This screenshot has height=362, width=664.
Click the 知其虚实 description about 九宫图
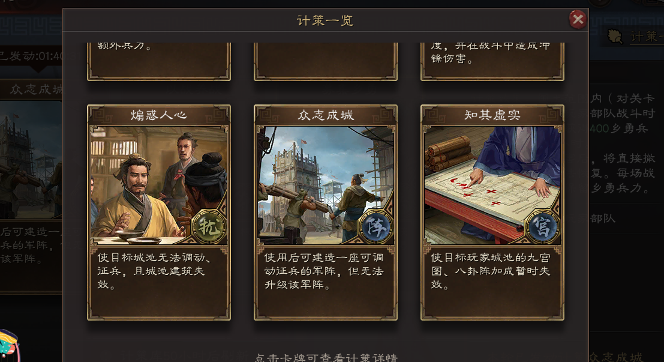[x=491, y=271]
